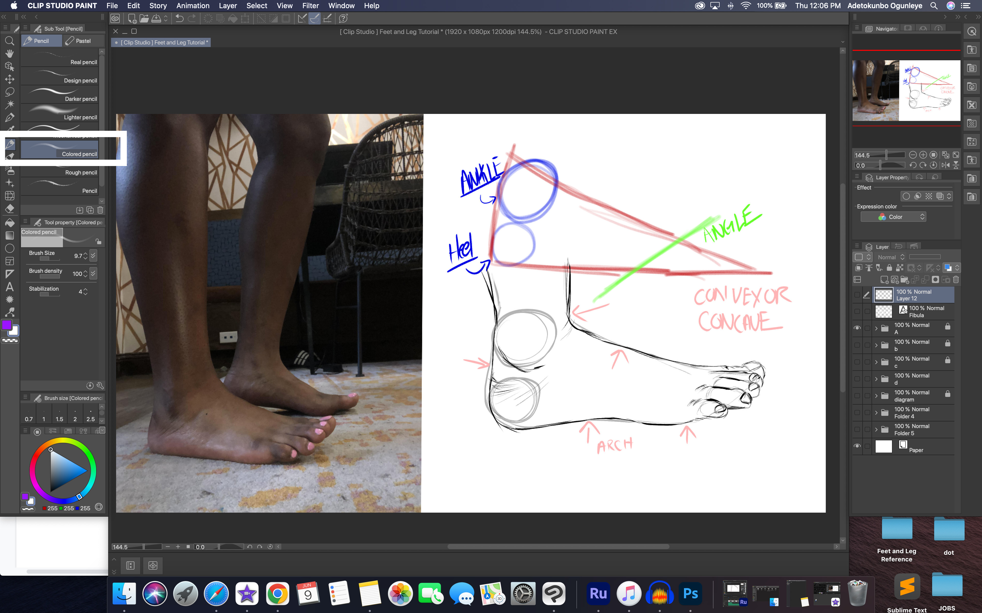Click the lock icon on layer diagram
The height and width of the screenshot is (613, 982).
pyautogui.click(x=948, y=394)
